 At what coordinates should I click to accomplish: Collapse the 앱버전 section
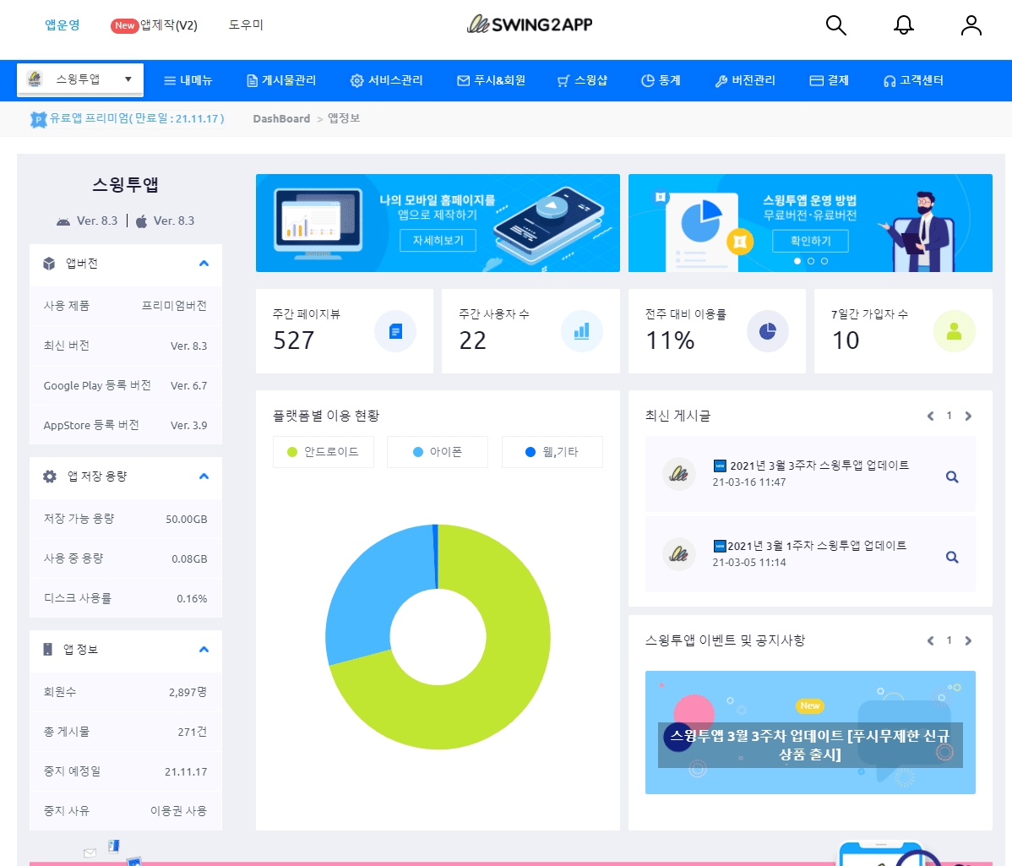tap(204, 264)
